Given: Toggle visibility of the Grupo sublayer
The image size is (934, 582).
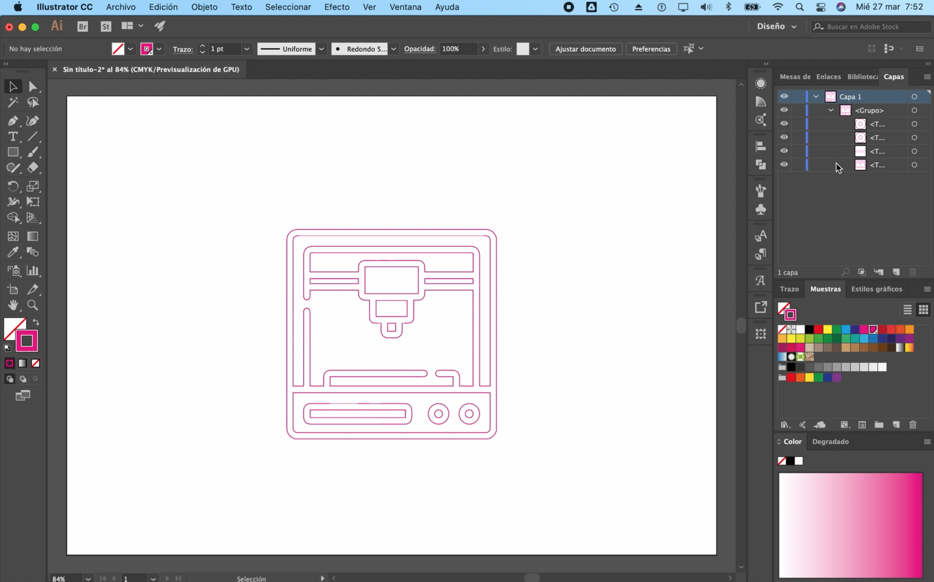Looking at the screenshot, I should (784, 110).
